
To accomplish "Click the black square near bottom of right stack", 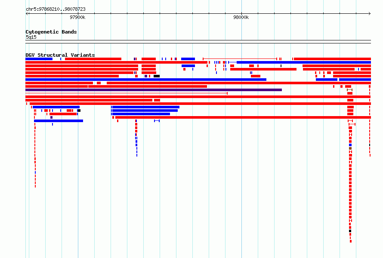I will coord(350,231).
